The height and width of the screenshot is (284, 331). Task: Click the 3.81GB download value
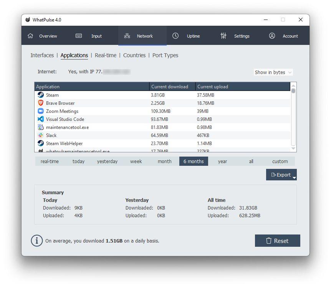[x=158, y=95]
